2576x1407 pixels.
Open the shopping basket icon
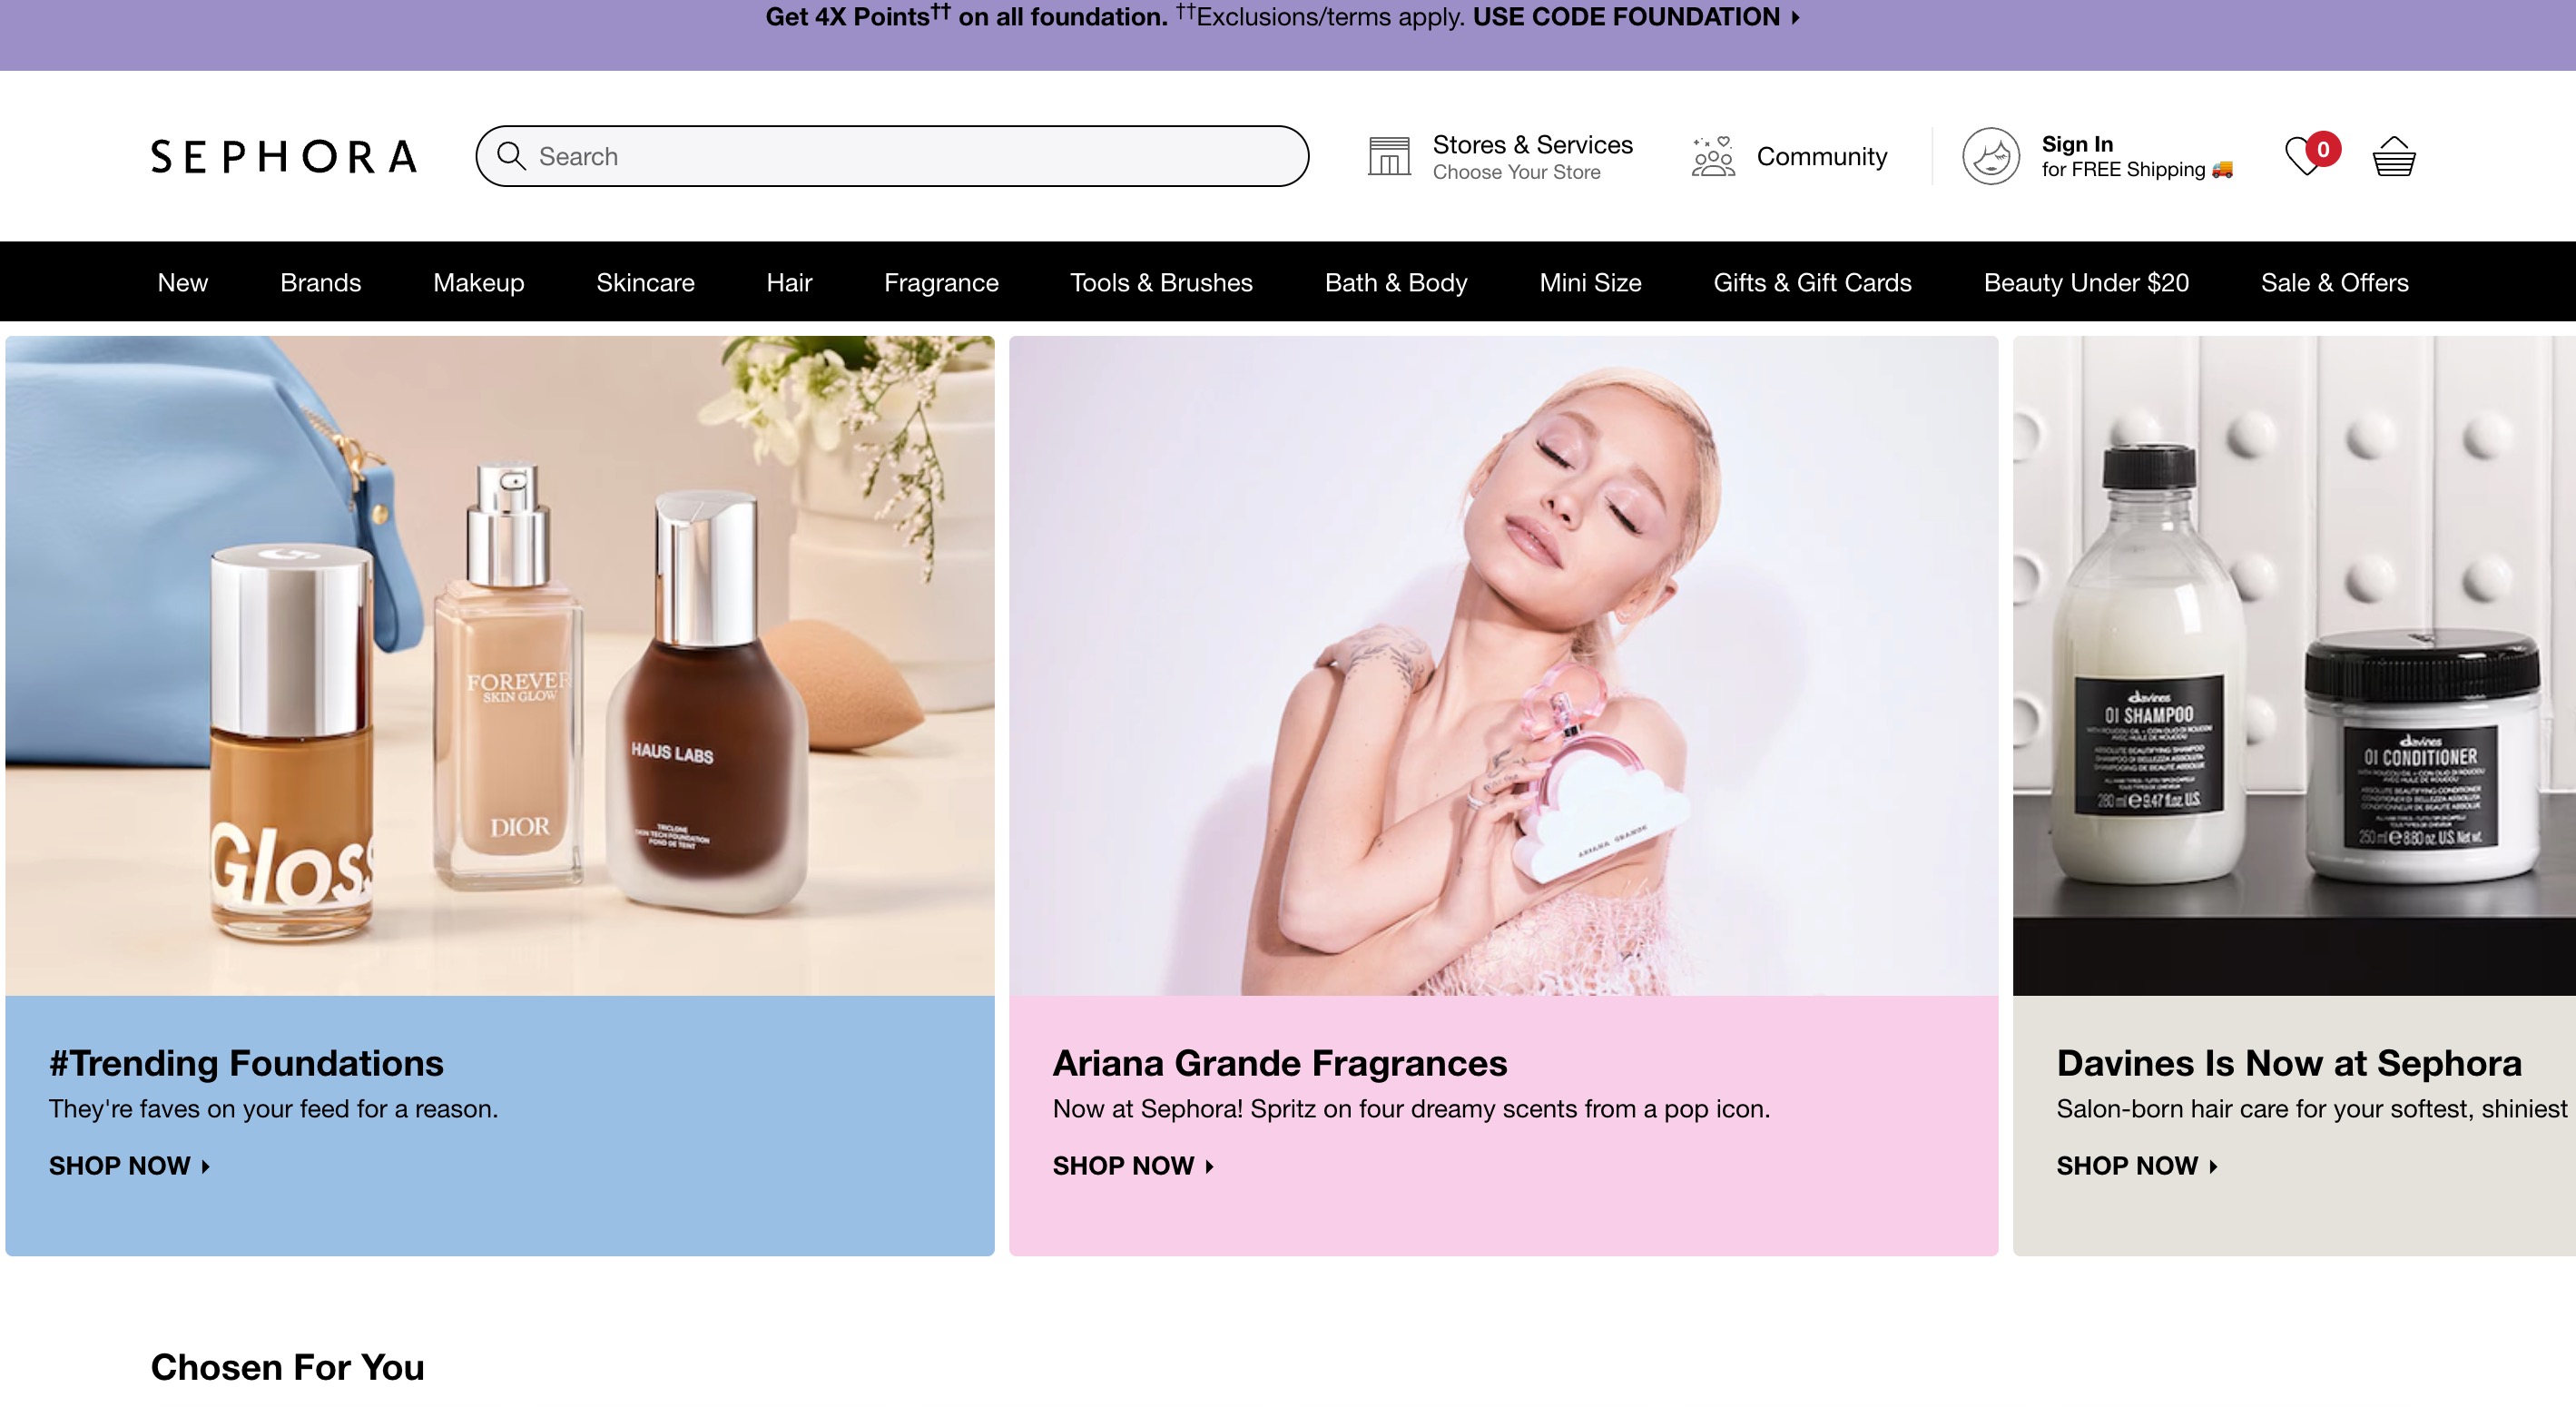coord(2394,156)
